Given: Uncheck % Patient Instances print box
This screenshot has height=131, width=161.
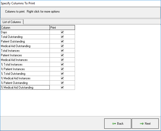Looking at the screenshot, I should coord(62,69).
